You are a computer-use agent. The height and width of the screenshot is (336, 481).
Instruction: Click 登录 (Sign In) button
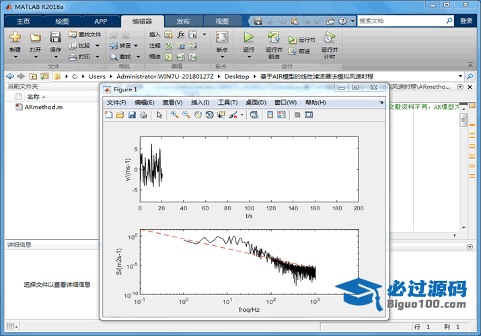466,21
